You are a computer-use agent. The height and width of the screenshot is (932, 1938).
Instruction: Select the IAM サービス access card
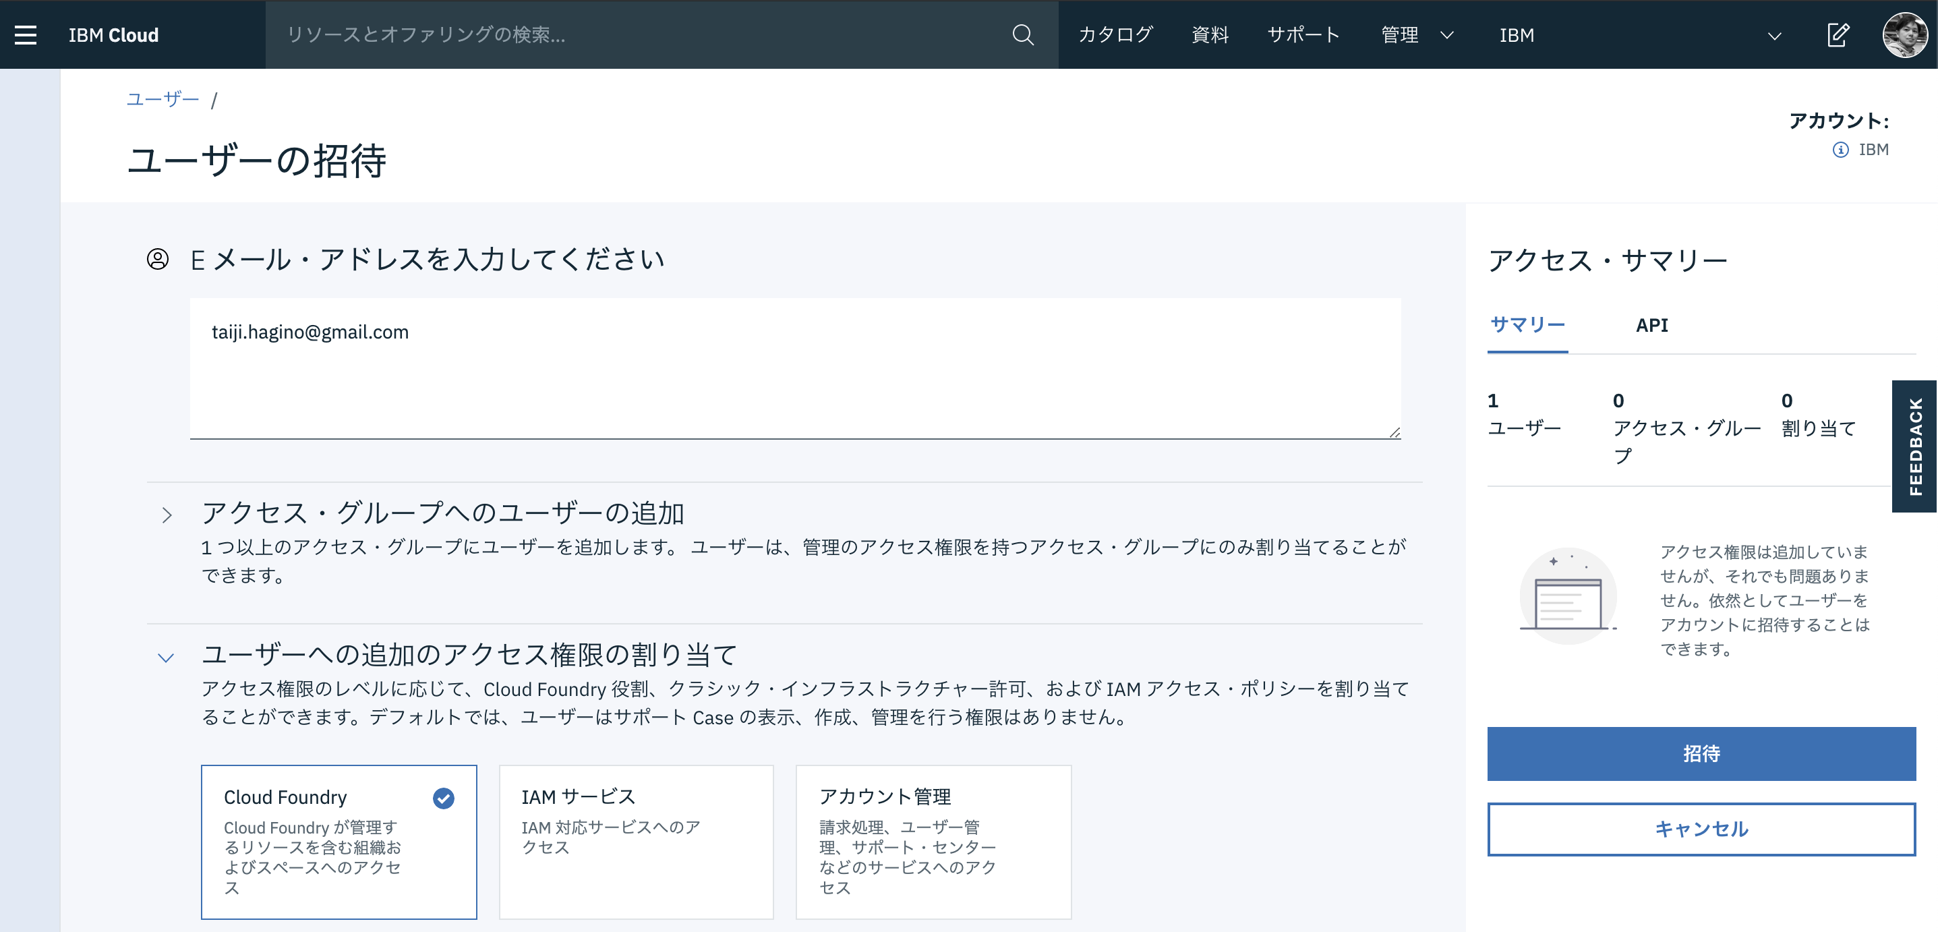tap(637, 842)
